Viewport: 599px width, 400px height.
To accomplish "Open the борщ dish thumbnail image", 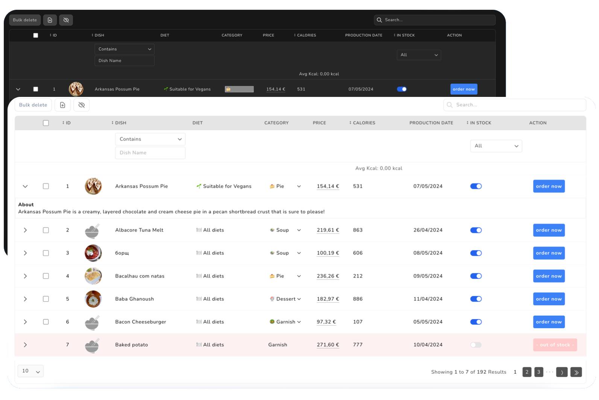I will pos(93,253).
